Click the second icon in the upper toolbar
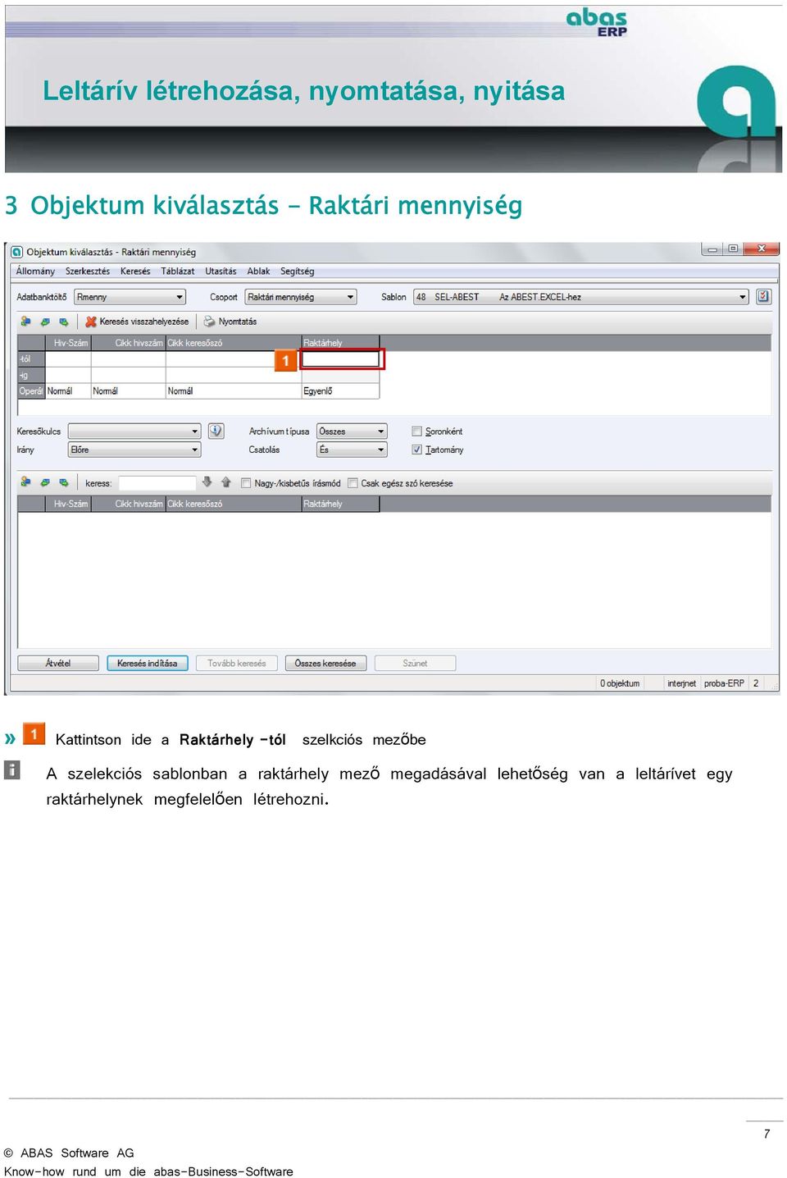This screenshot has width=787, height=1178. pos(44,322)
